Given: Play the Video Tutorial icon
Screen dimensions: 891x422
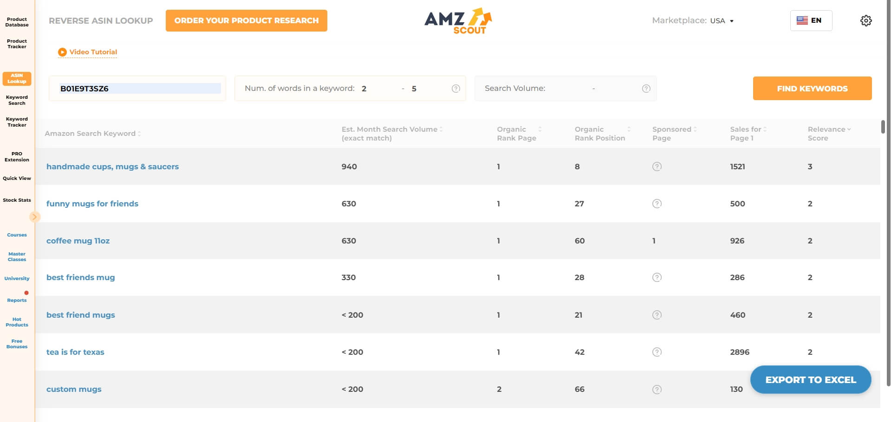Looking at the screenshot, I should (62, 52).
